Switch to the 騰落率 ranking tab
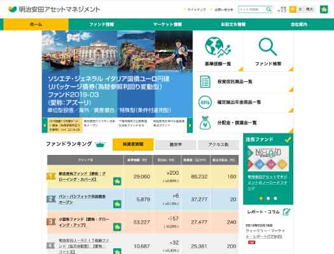This screenshot has height=254, width=334. pos(176,145)
